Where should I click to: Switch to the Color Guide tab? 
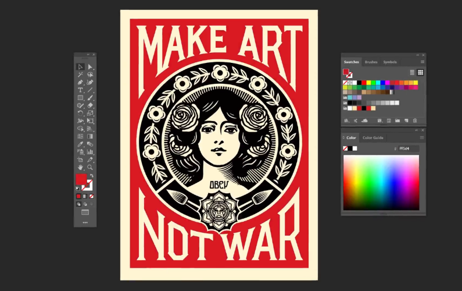point(373,138)
